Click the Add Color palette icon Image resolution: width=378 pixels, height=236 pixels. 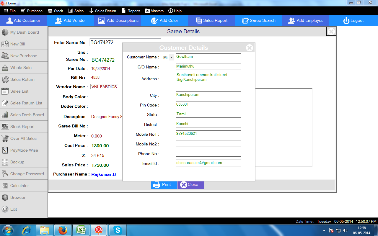(154, 21)
